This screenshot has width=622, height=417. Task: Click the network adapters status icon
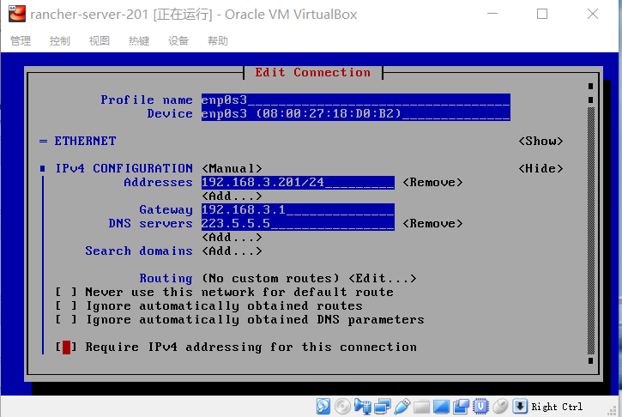(x=382, y=407)
